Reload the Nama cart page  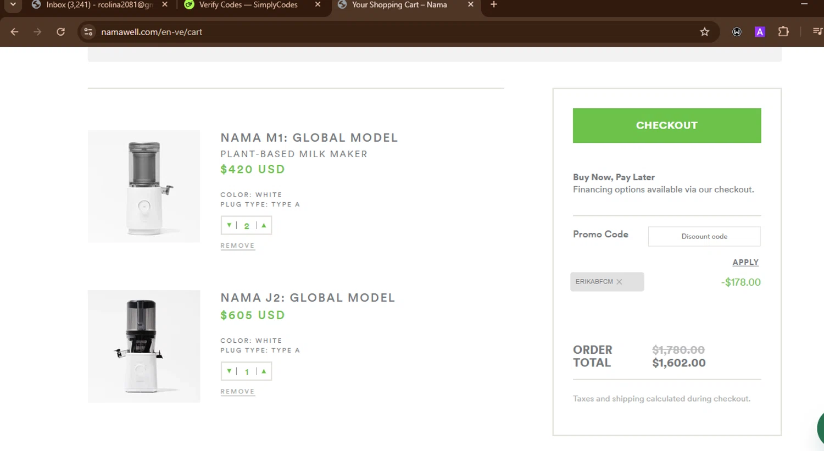[60, 32]
